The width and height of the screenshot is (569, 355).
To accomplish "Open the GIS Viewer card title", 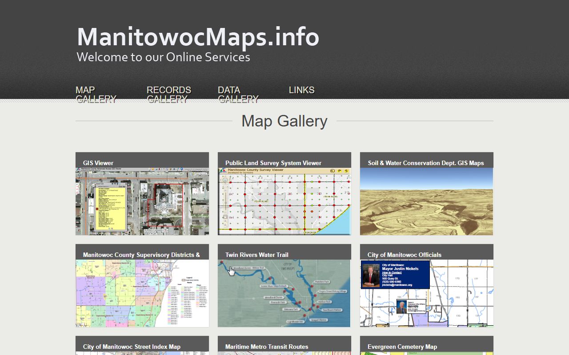I will [98, 163].
